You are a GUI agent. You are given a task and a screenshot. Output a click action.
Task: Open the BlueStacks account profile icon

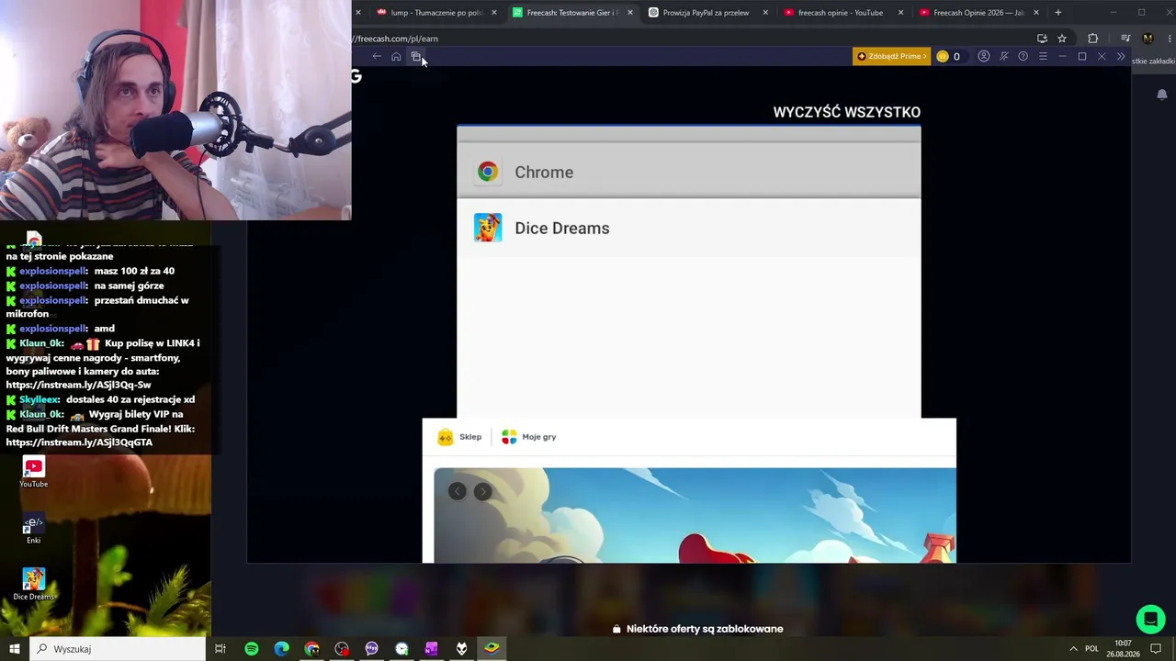(x=984, y=57)
